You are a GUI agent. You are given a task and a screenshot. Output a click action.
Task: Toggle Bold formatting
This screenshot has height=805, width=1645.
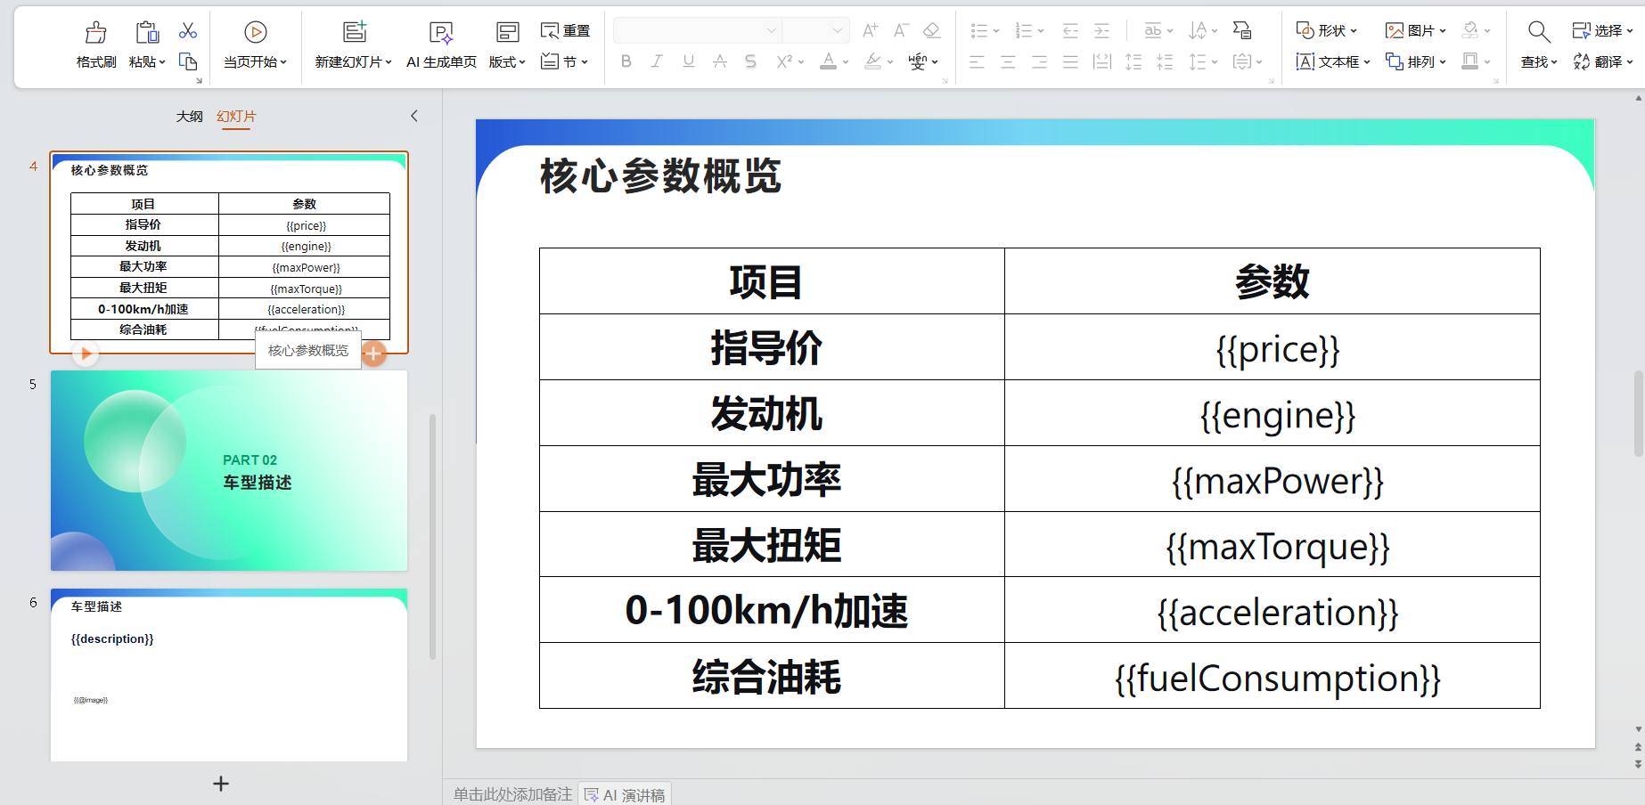(626, 61)
